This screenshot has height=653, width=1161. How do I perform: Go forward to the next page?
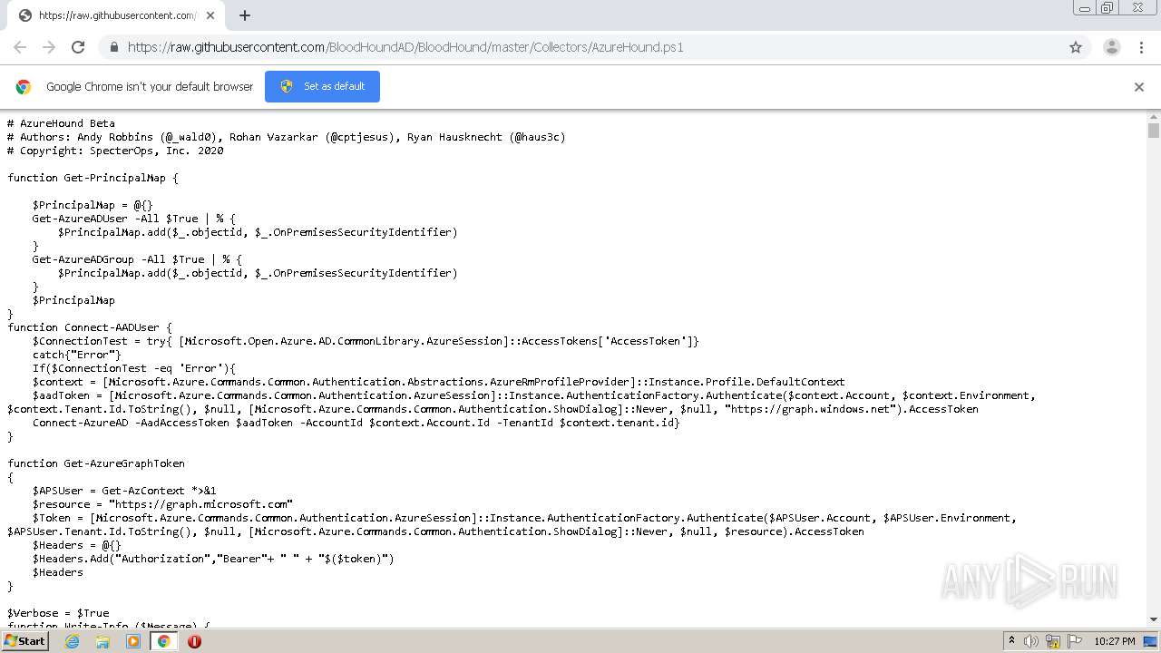(x=49, y=47)
